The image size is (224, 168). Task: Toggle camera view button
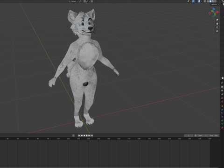[x=217, y=28]
